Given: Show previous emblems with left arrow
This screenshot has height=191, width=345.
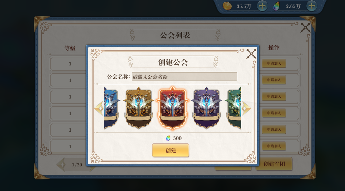Looking at the screenshot, I should (x=99, y=108).
